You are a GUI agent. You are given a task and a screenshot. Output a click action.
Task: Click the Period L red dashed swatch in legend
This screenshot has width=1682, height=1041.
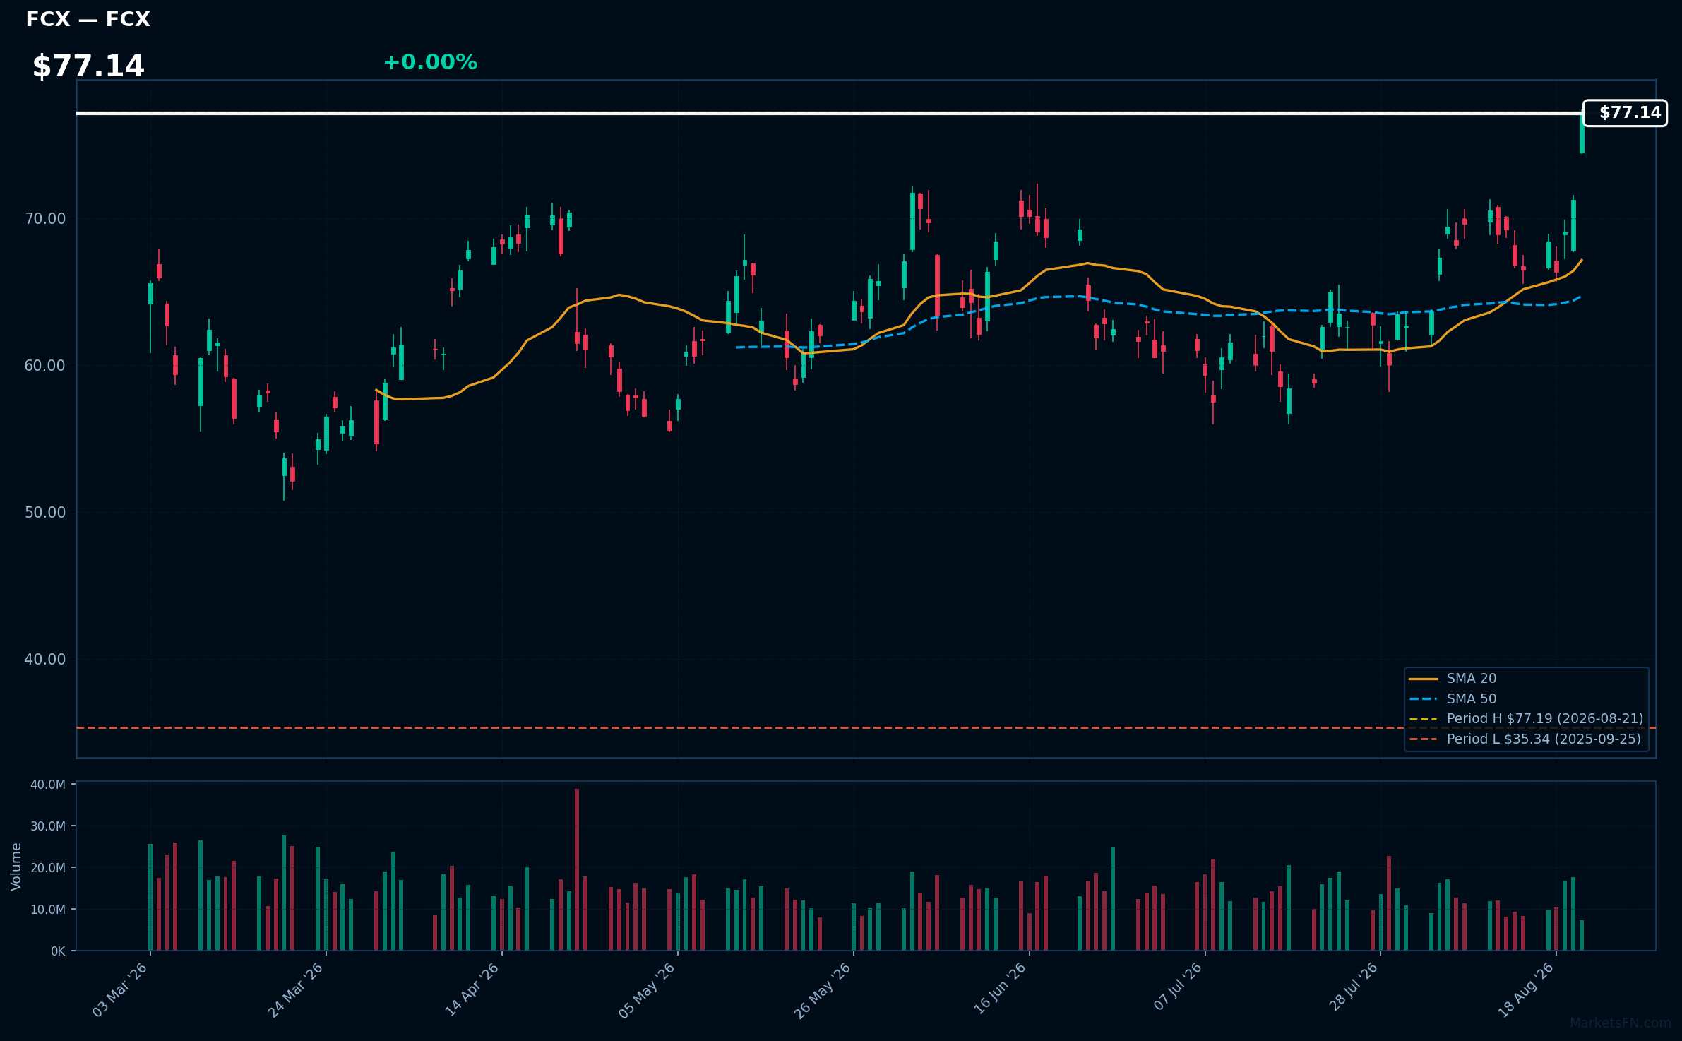[1423, 739]
